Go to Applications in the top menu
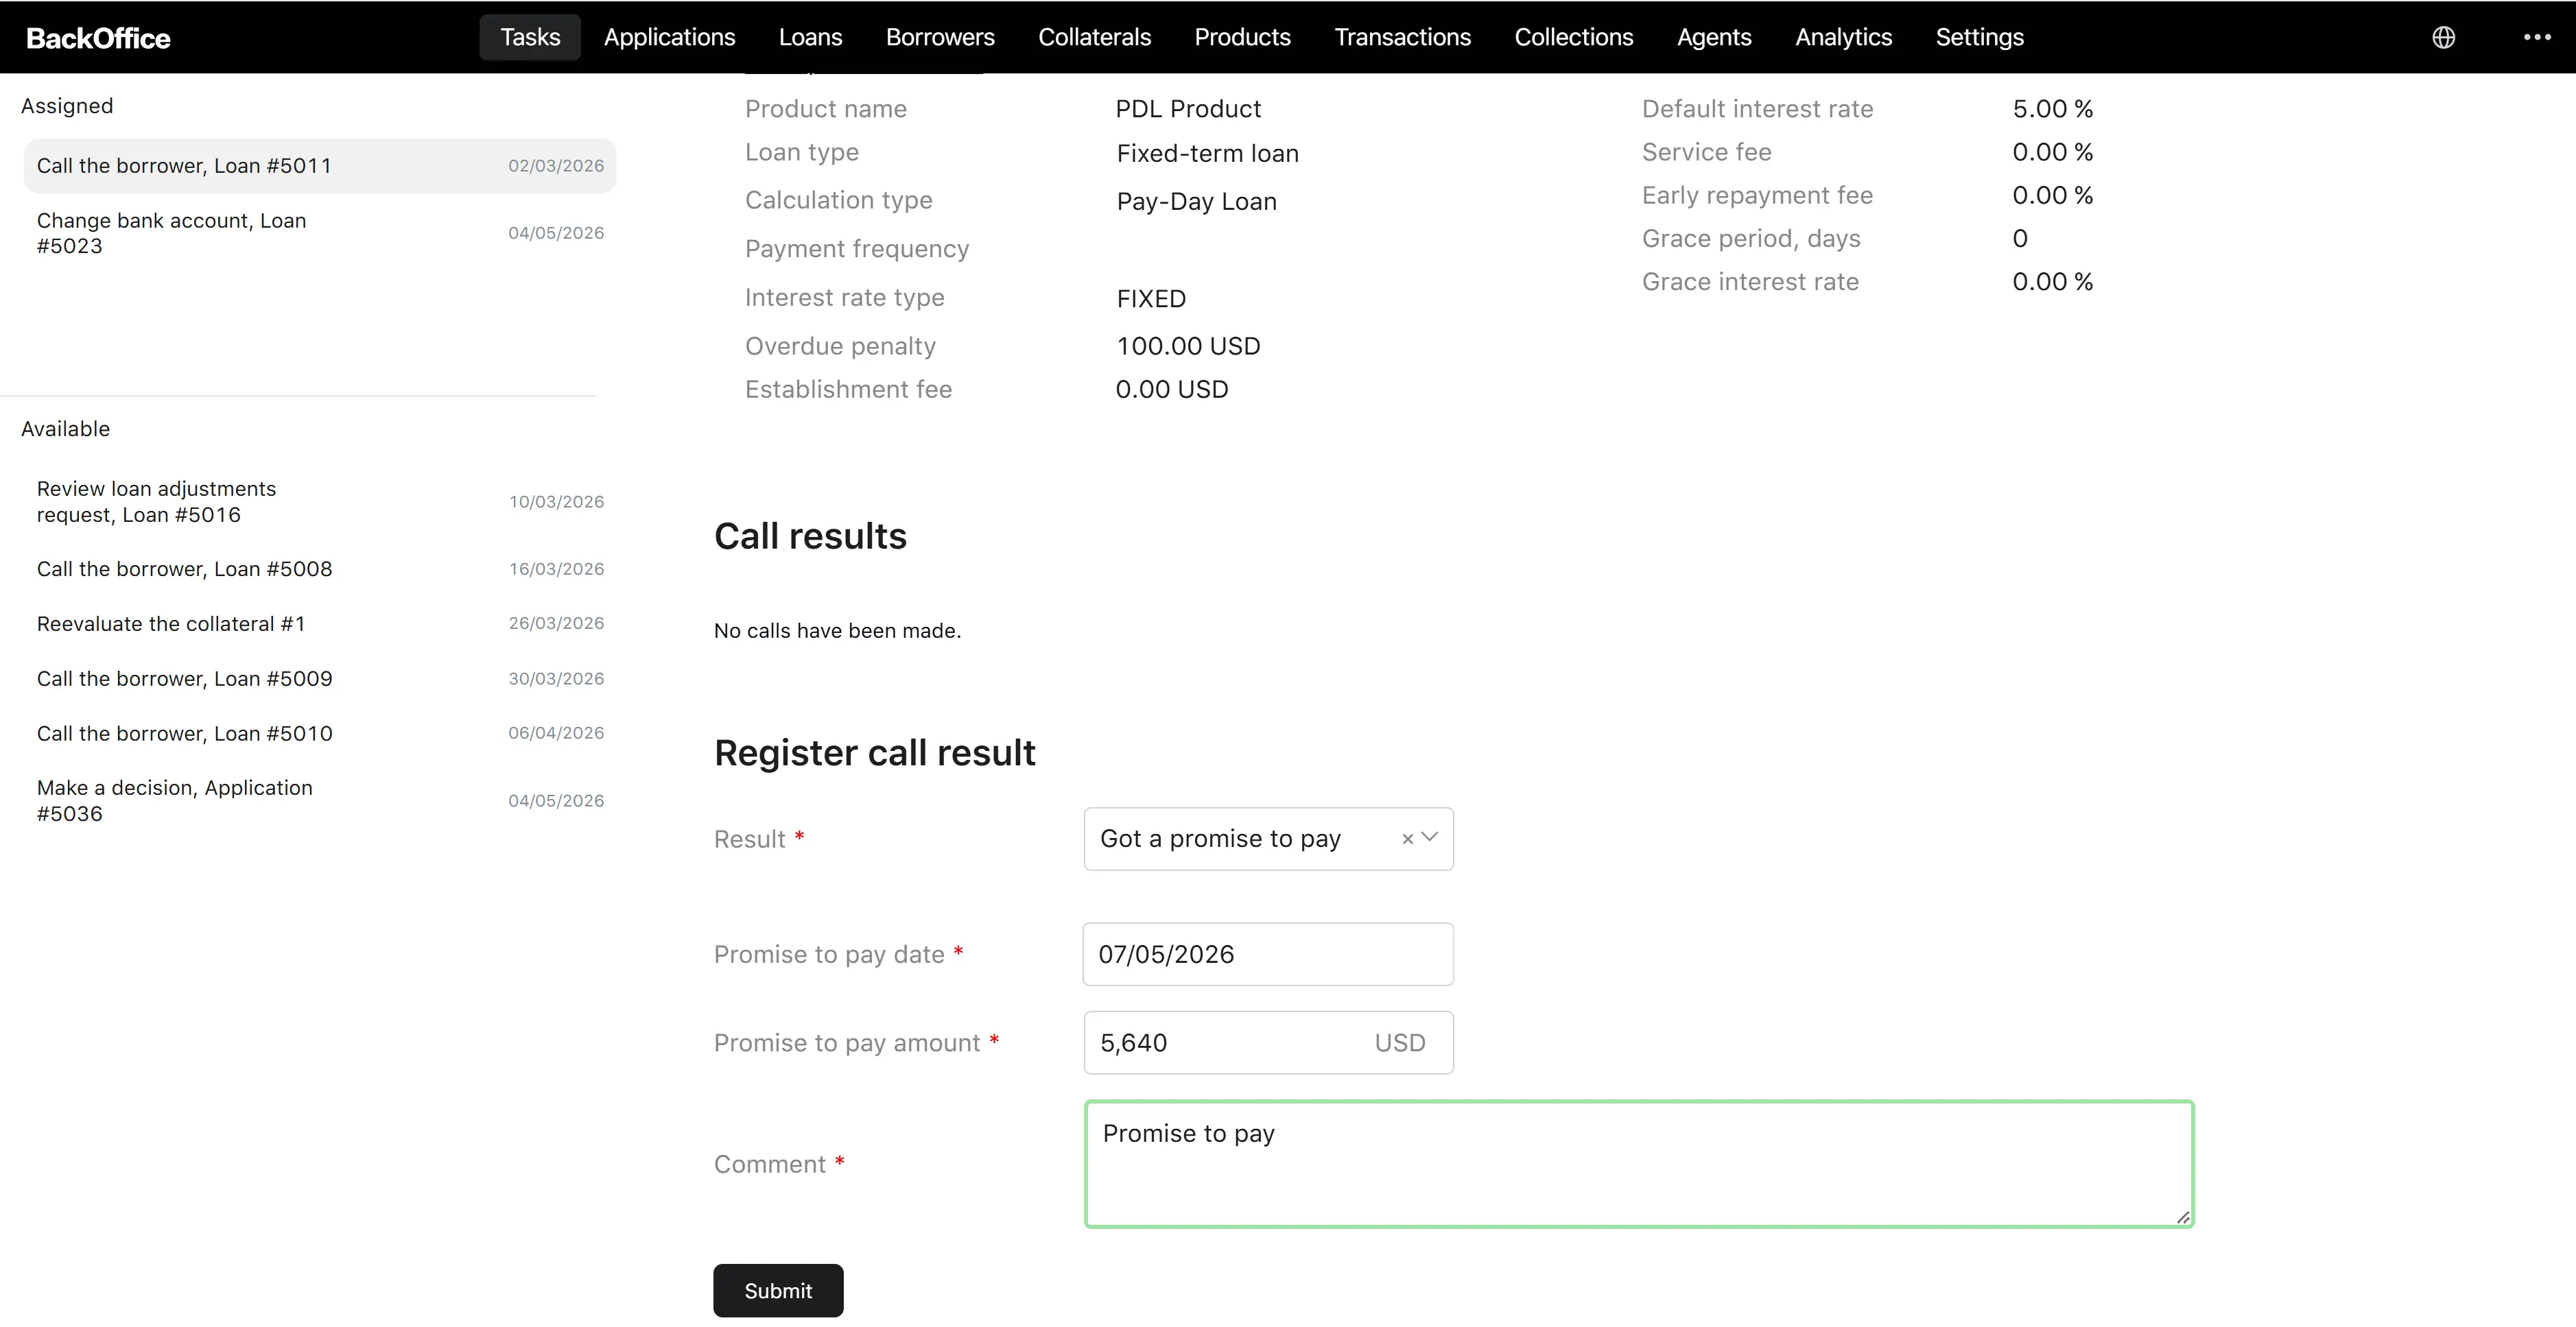This screenshot has width=2576, height=1327. tap(669, 37)
